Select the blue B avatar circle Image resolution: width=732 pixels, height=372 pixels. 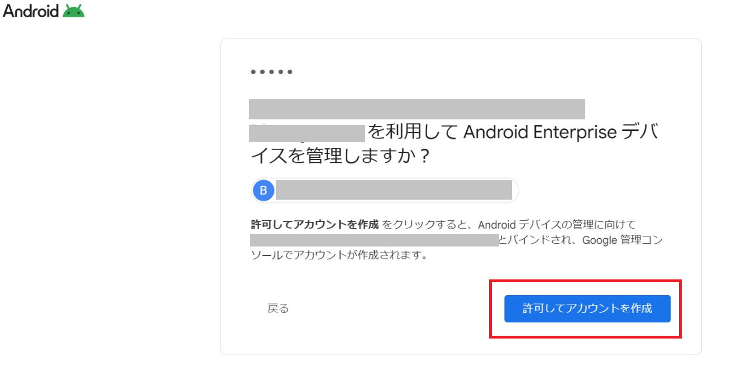click(264, 191)
